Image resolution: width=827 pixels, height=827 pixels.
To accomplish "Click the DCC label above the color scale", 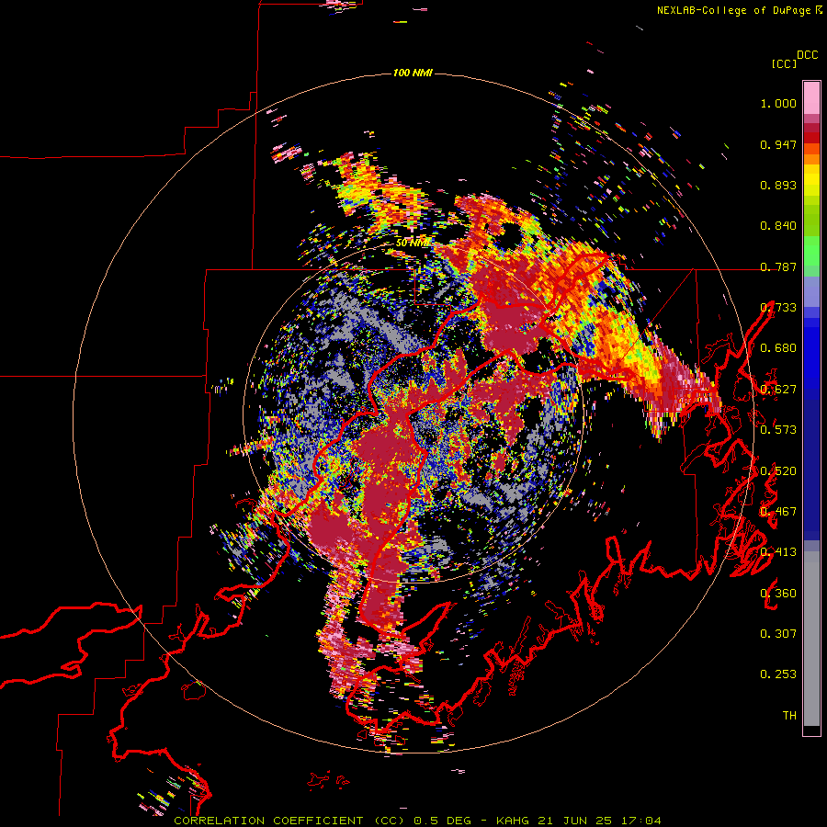I will point(808,55).
